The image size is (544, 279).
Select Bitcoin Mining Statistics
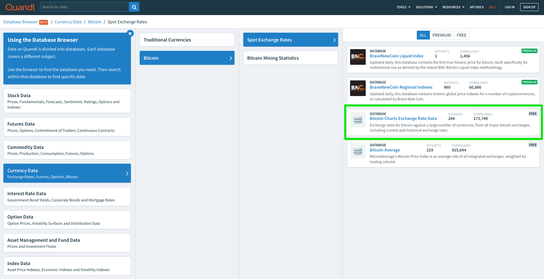[291, 58]
